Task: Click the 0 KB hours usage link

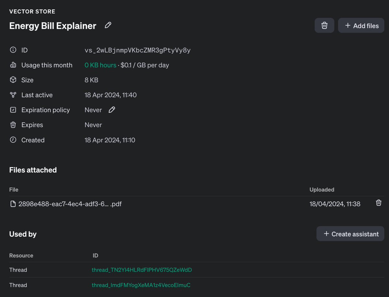Action: (100, 65)
